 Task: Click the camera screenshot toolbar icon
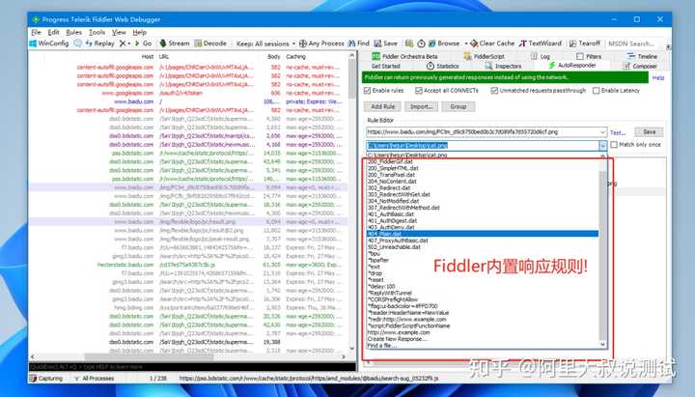coord(409,43)
